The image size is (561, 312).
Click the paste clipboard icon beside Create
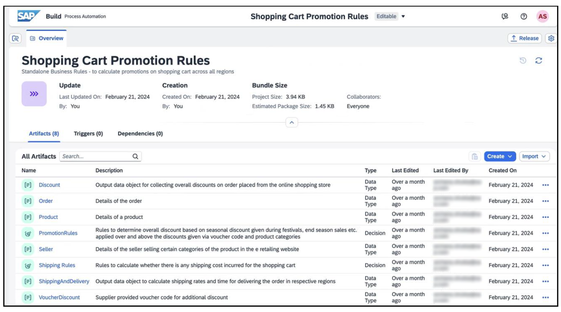[475, 156]
